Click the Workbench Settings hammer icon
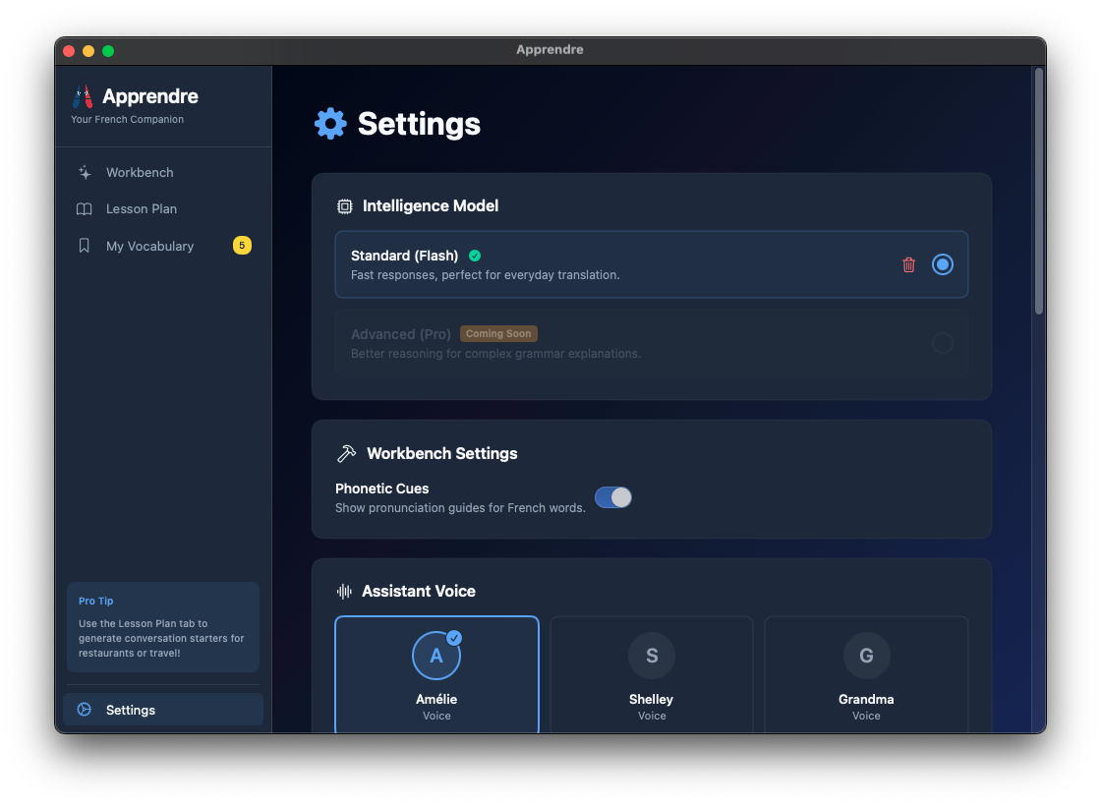Viewport: 1101px width, 806px height. coord(346,453)
